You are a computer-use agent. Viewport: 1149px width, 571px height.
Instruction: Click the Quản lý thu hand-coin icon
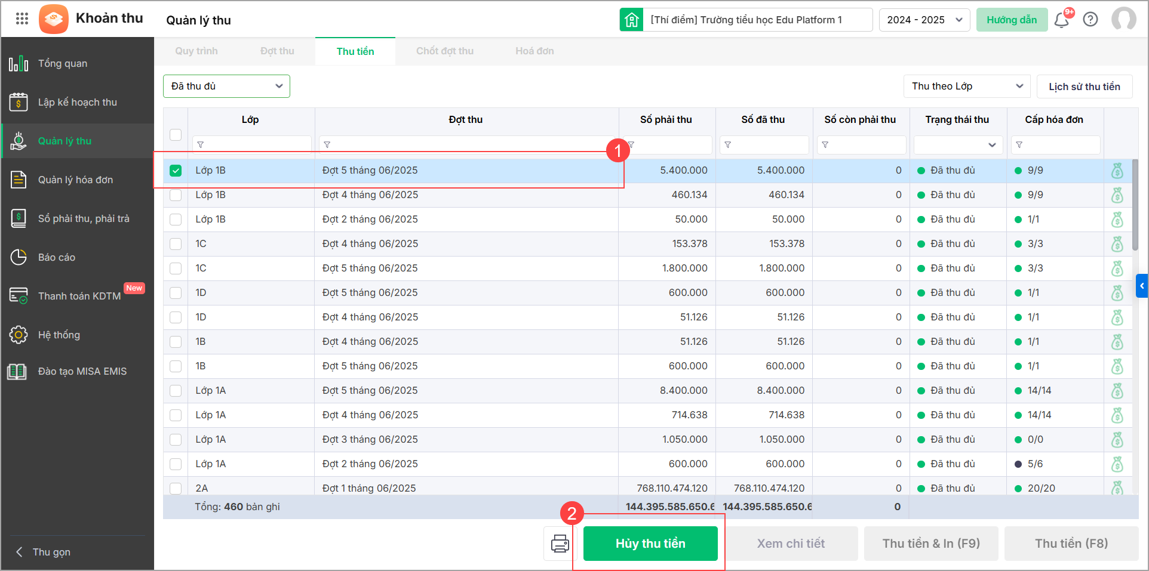pyautogui.click(x=19, y=141)
